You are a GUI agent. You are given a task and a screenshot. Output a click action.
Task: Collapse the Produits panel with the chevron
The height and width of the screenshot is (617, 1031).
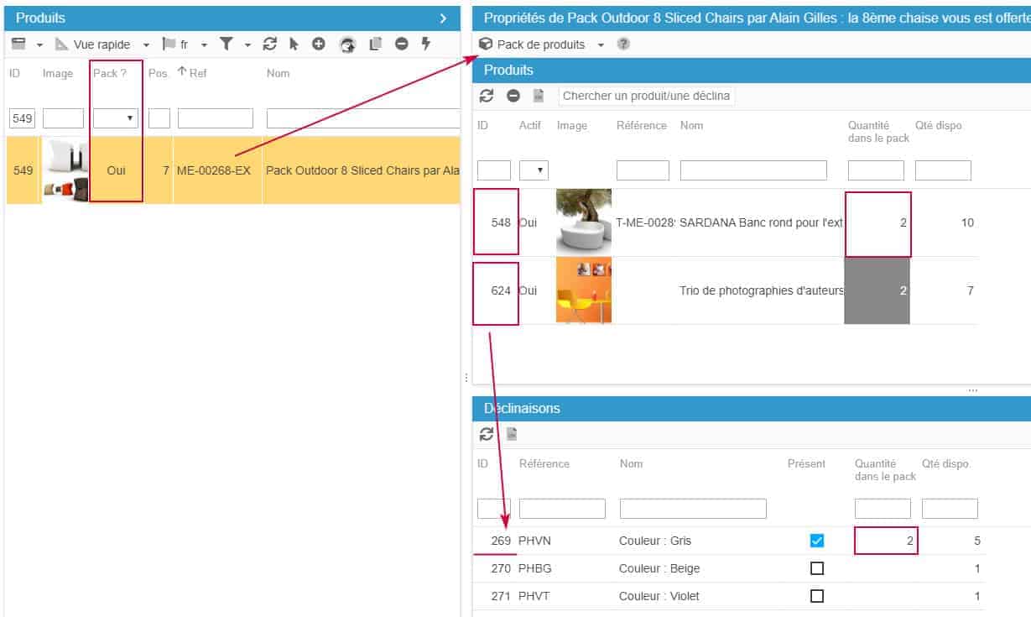[443, 18]
